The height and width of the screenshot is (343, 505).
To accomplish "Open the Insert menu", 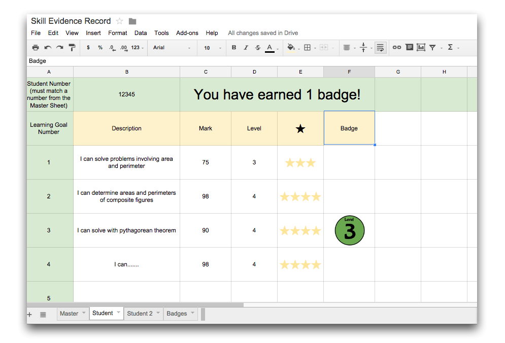I will [93, 33].
